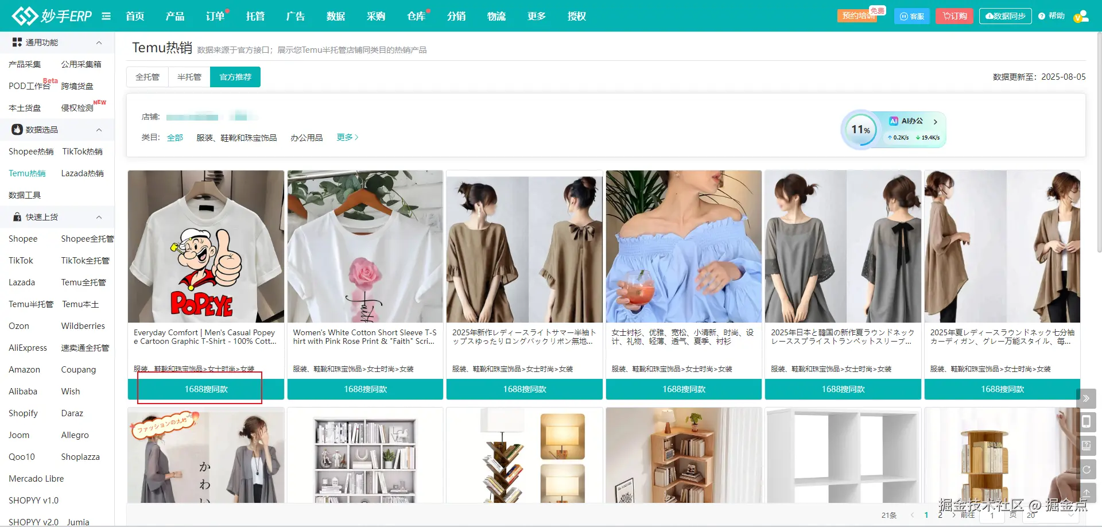Go to previous page with the left arrow

[913, 515]
